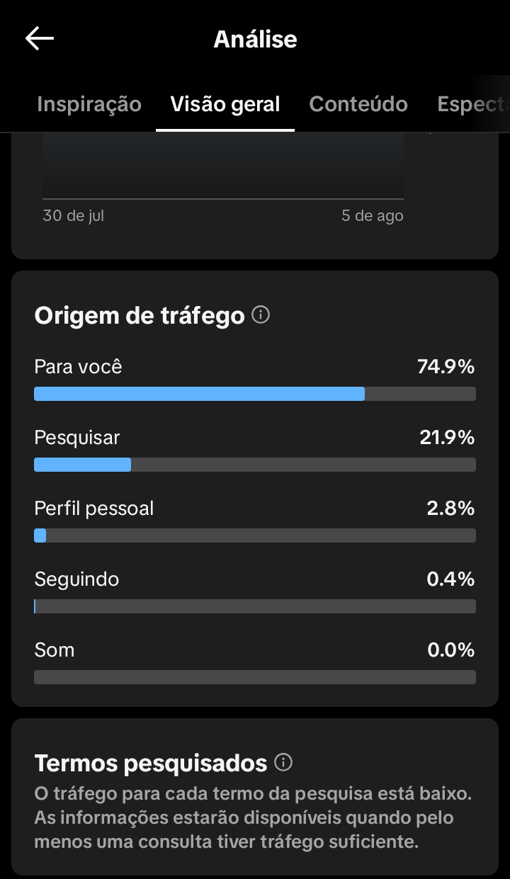The height and width of the screenshot is (879, 510).
Task: Open the Conteúdo tab
Action: click(358, 104)
